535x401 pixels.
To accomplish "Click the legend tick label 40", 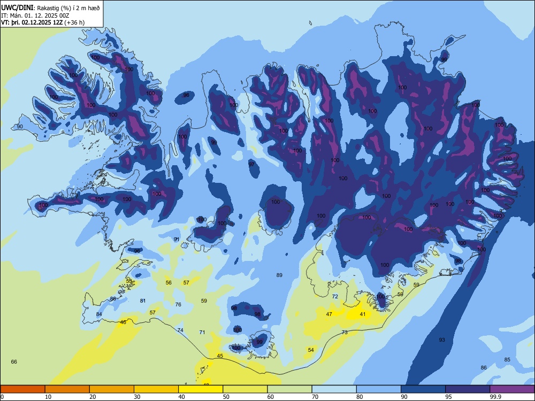I will coord(181,397).
